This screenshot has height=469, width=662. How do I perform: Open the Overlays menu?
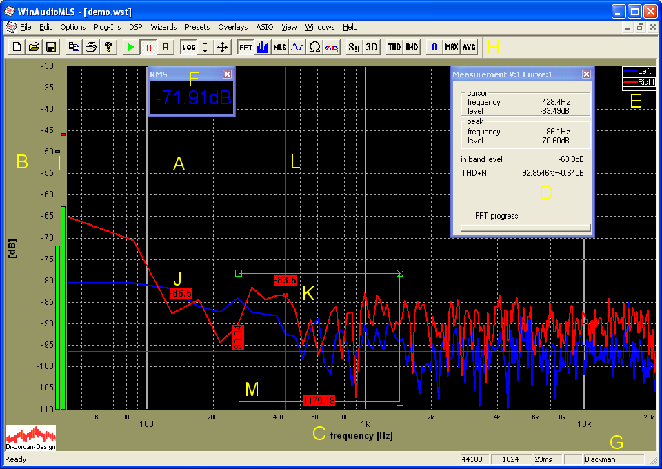[x=232, y=28]
